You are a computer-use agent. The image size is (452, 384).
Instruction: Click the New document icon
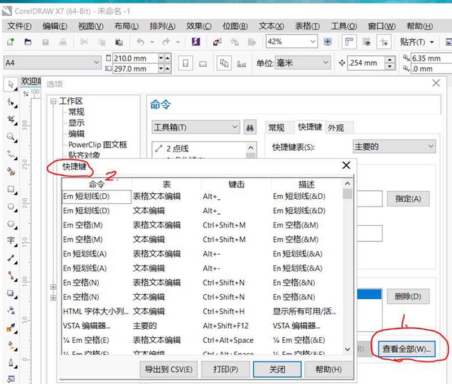11,42
